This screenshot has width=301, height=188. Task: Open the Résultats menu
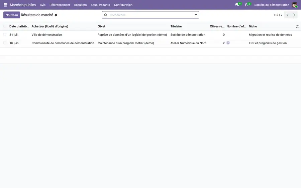tap(80, 5)
